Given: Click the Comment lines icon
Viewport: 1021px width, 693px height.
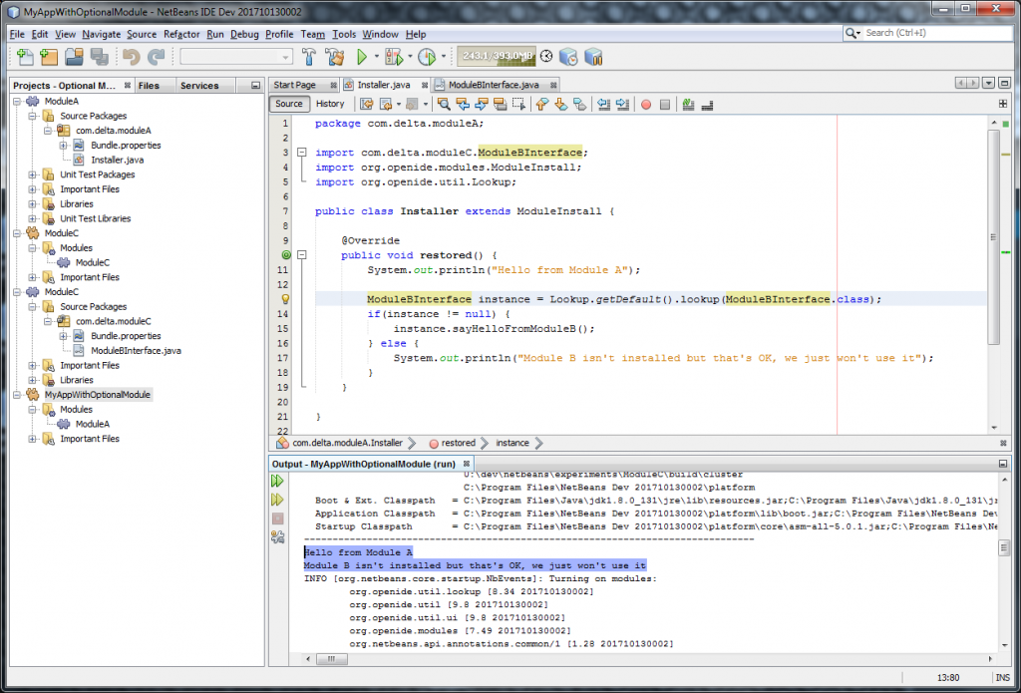Looking at the screenshot, I should coord(688,105).
